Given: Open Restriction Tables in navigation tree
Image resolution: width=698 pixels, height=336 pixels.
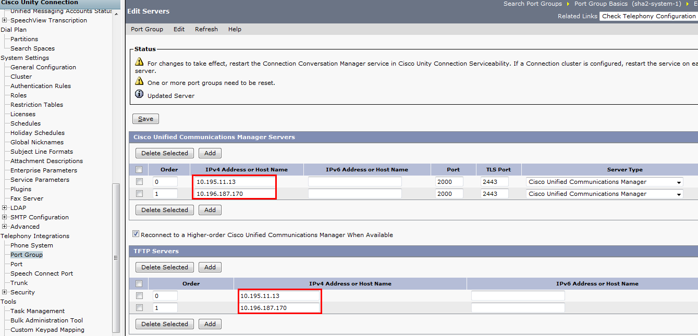Looking at the screenshot, I should [x=36, y=105].
